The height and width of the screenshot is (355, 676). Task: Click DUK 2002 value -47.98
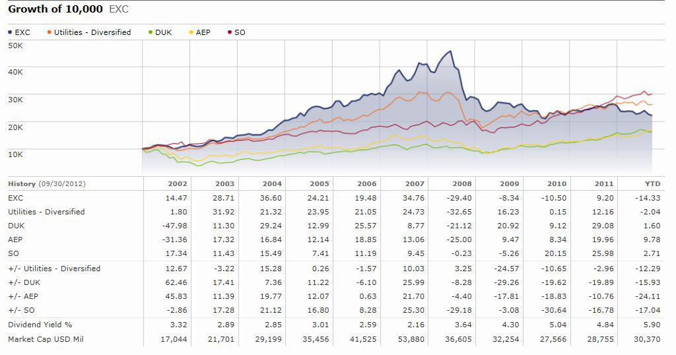(x=174, y=226)
